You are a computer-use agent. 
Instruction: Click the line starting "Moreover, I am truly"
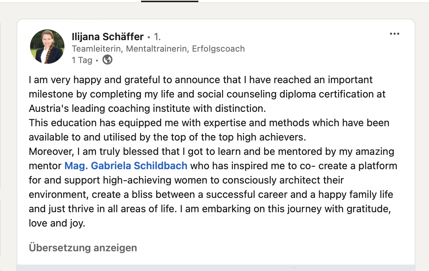[107, 152]
